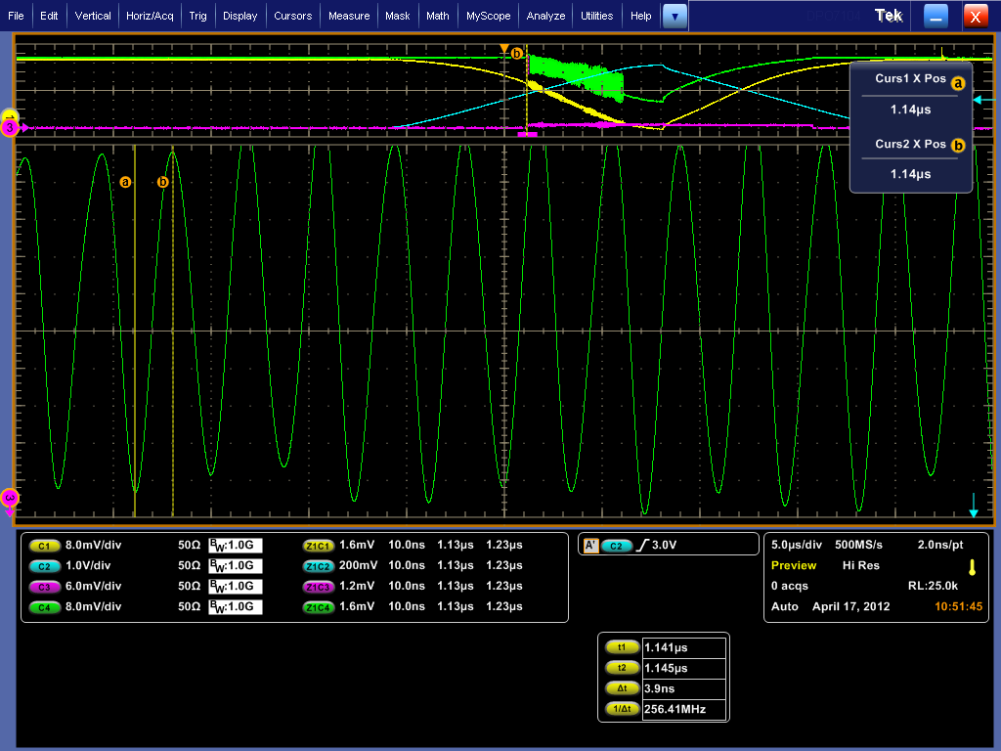
Task: Click the t1 cursor readout badge
Action: (621, 647)
